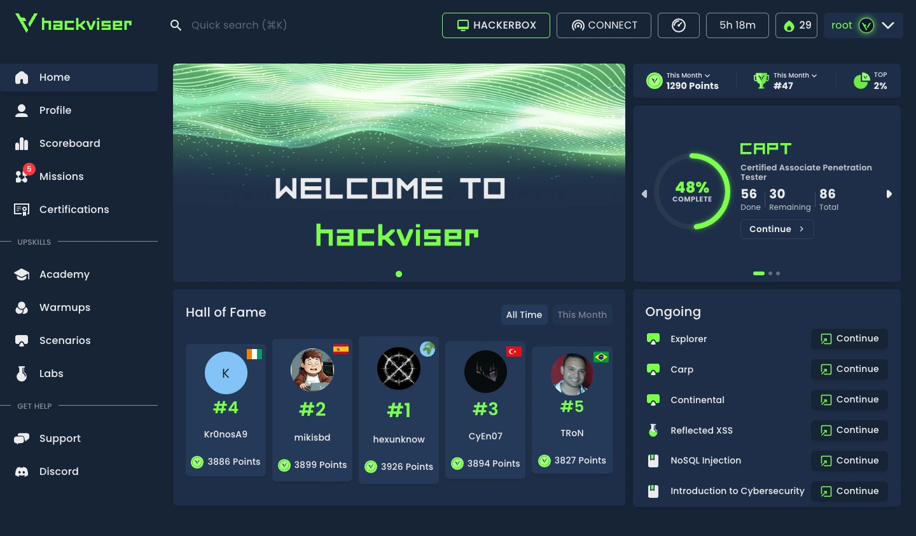The height and width of the screenshot is (536, 916).
Task: Click the streak flame counter showing 29
Action: point(796,25)
